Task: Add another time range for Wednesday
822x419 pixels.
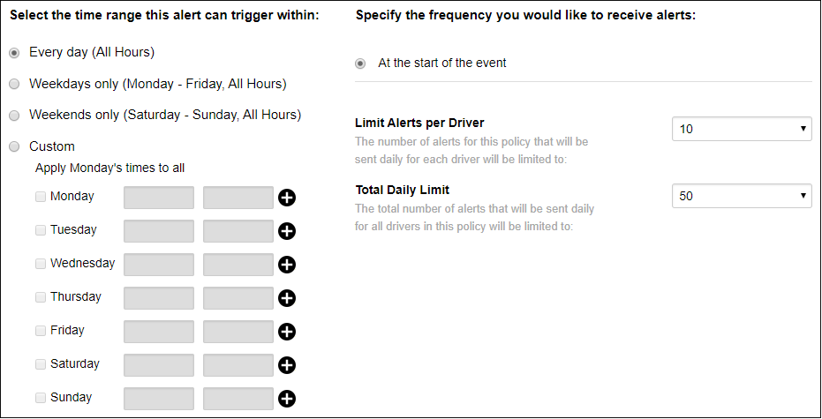Action: 287,265
